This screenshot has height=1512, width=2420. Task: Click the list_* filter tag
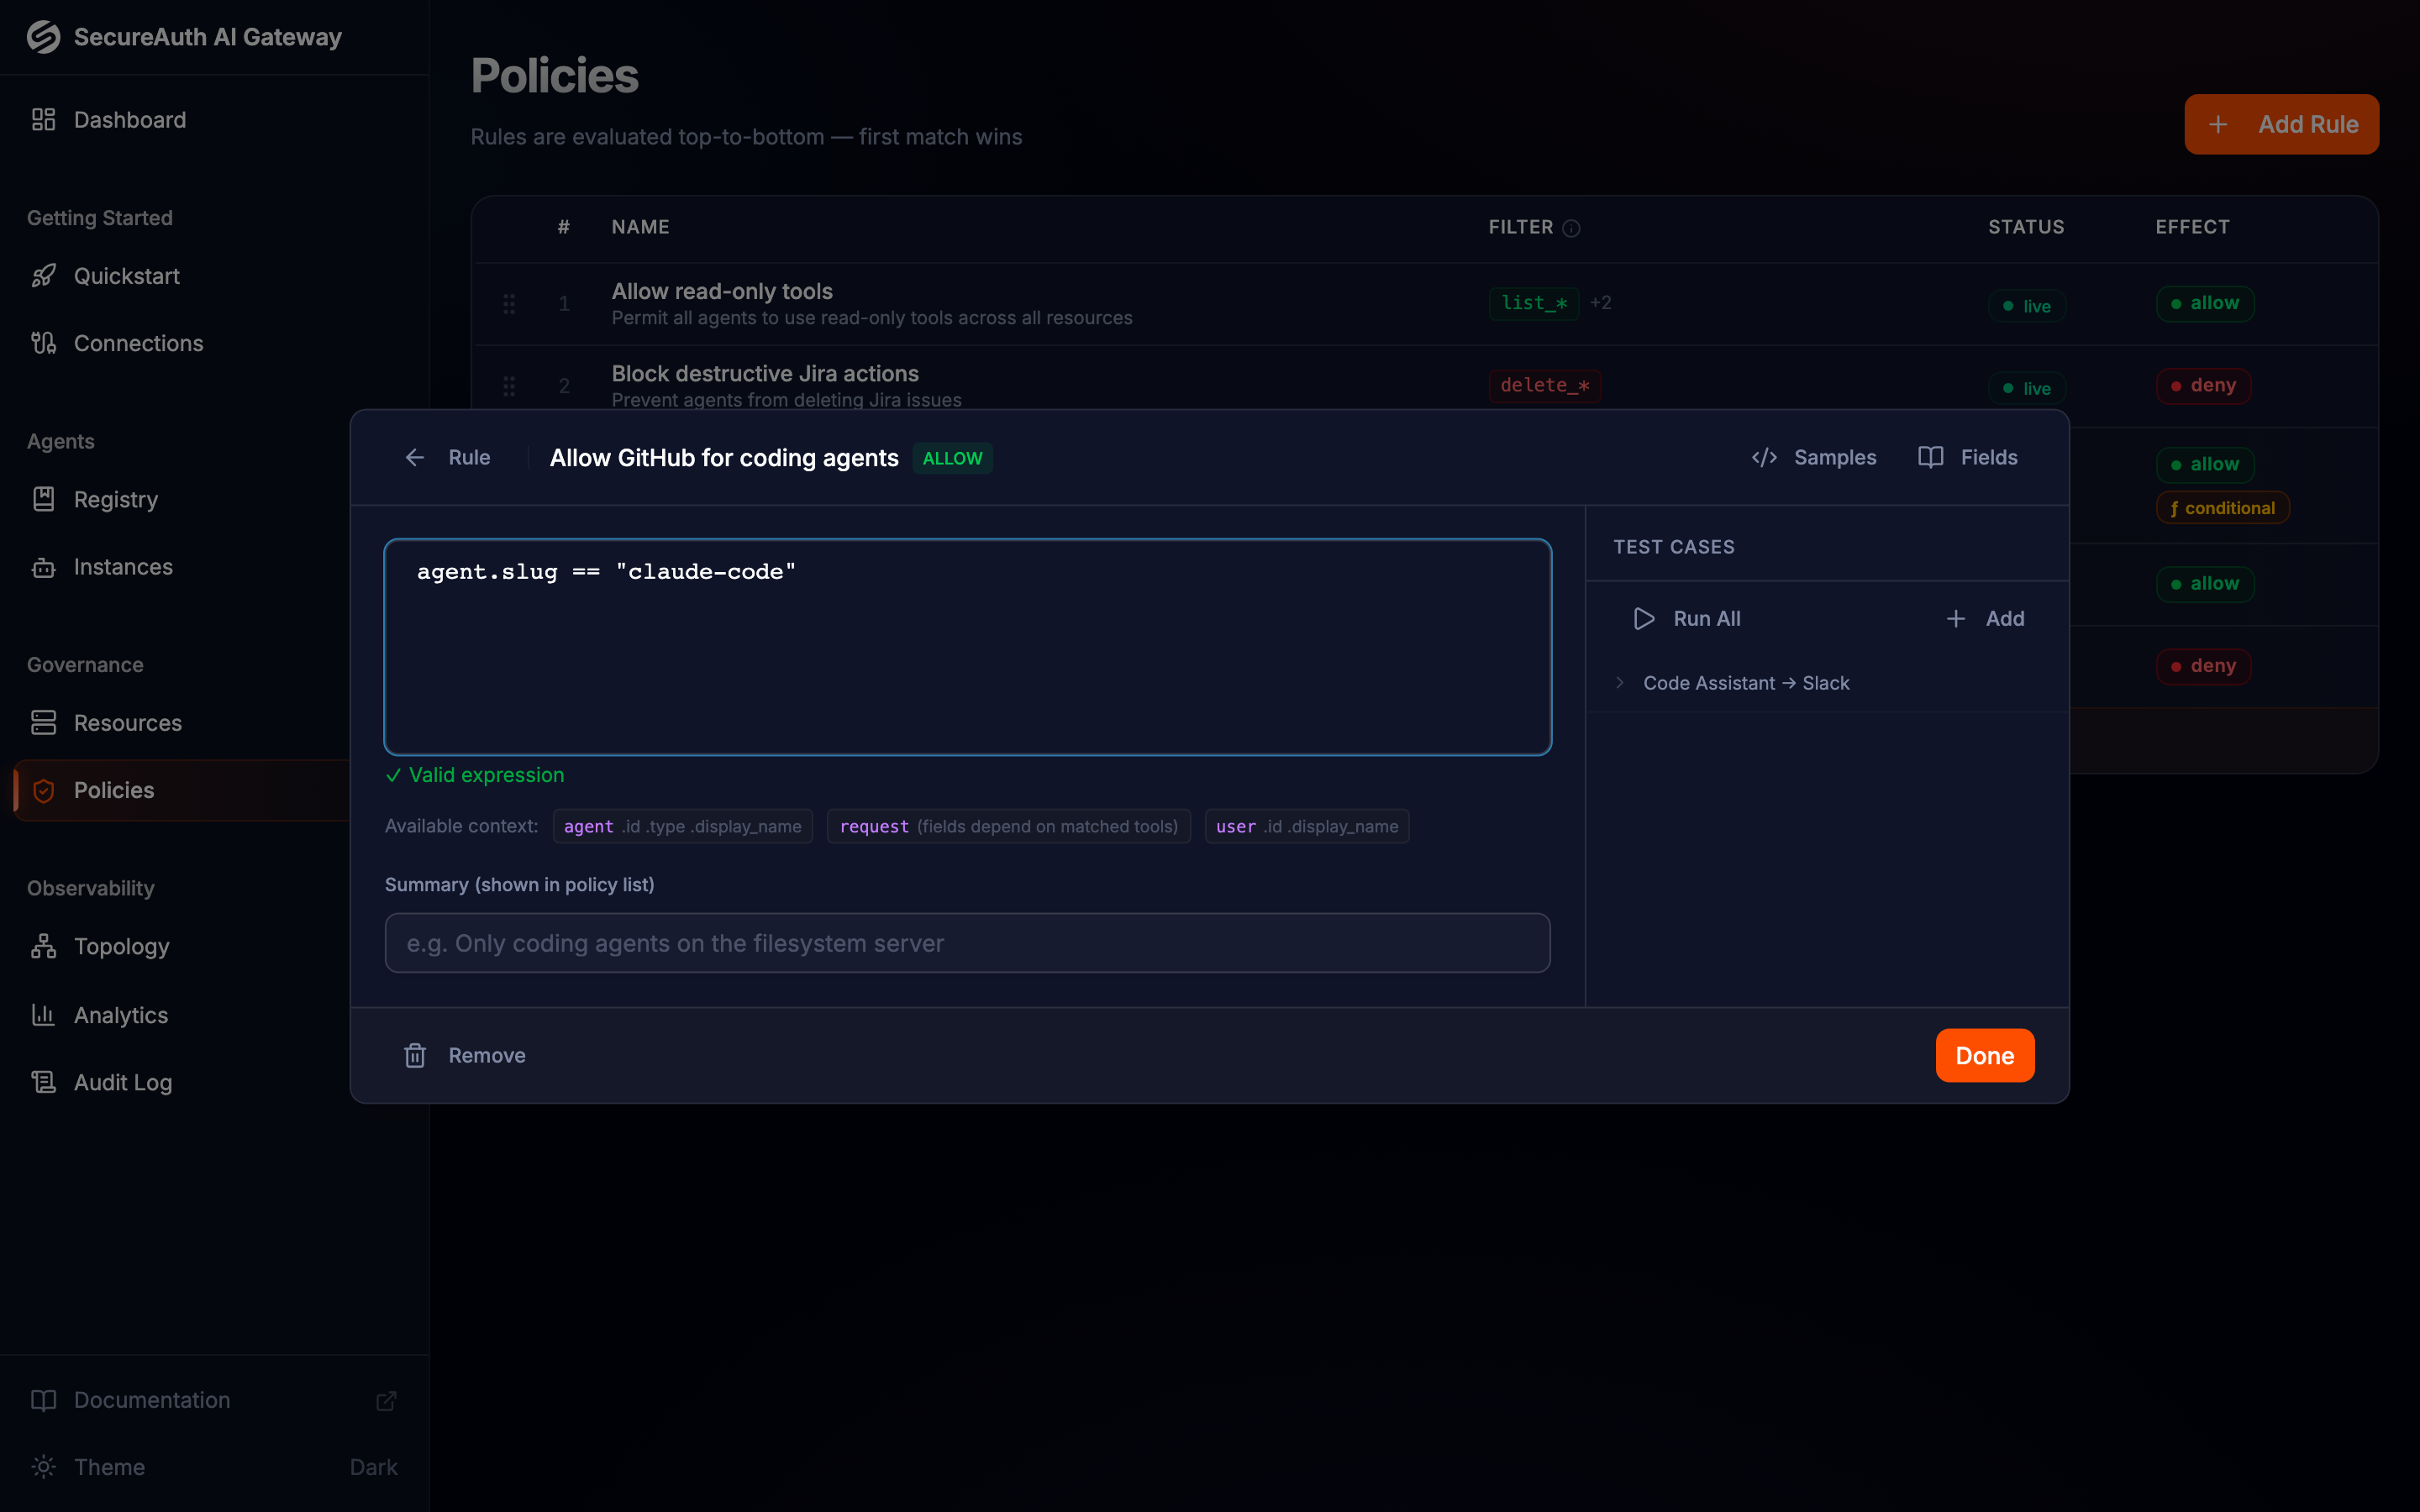pos(1534,303)
